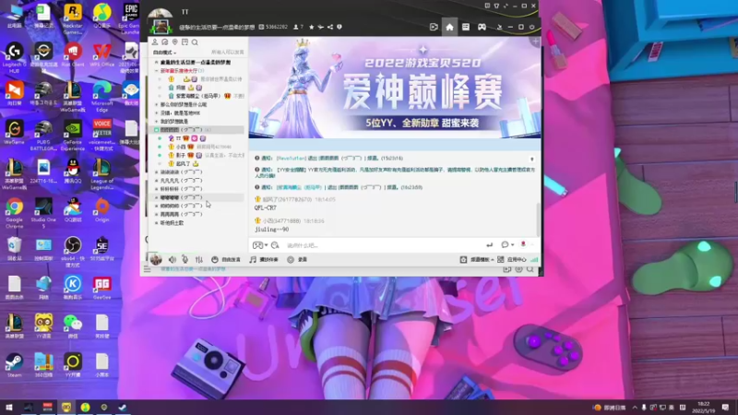Click the location pin icon atop channel sidebar
The width and height of the screenshot is (738, 415).
pyautogui.click(x=174, y=41)
